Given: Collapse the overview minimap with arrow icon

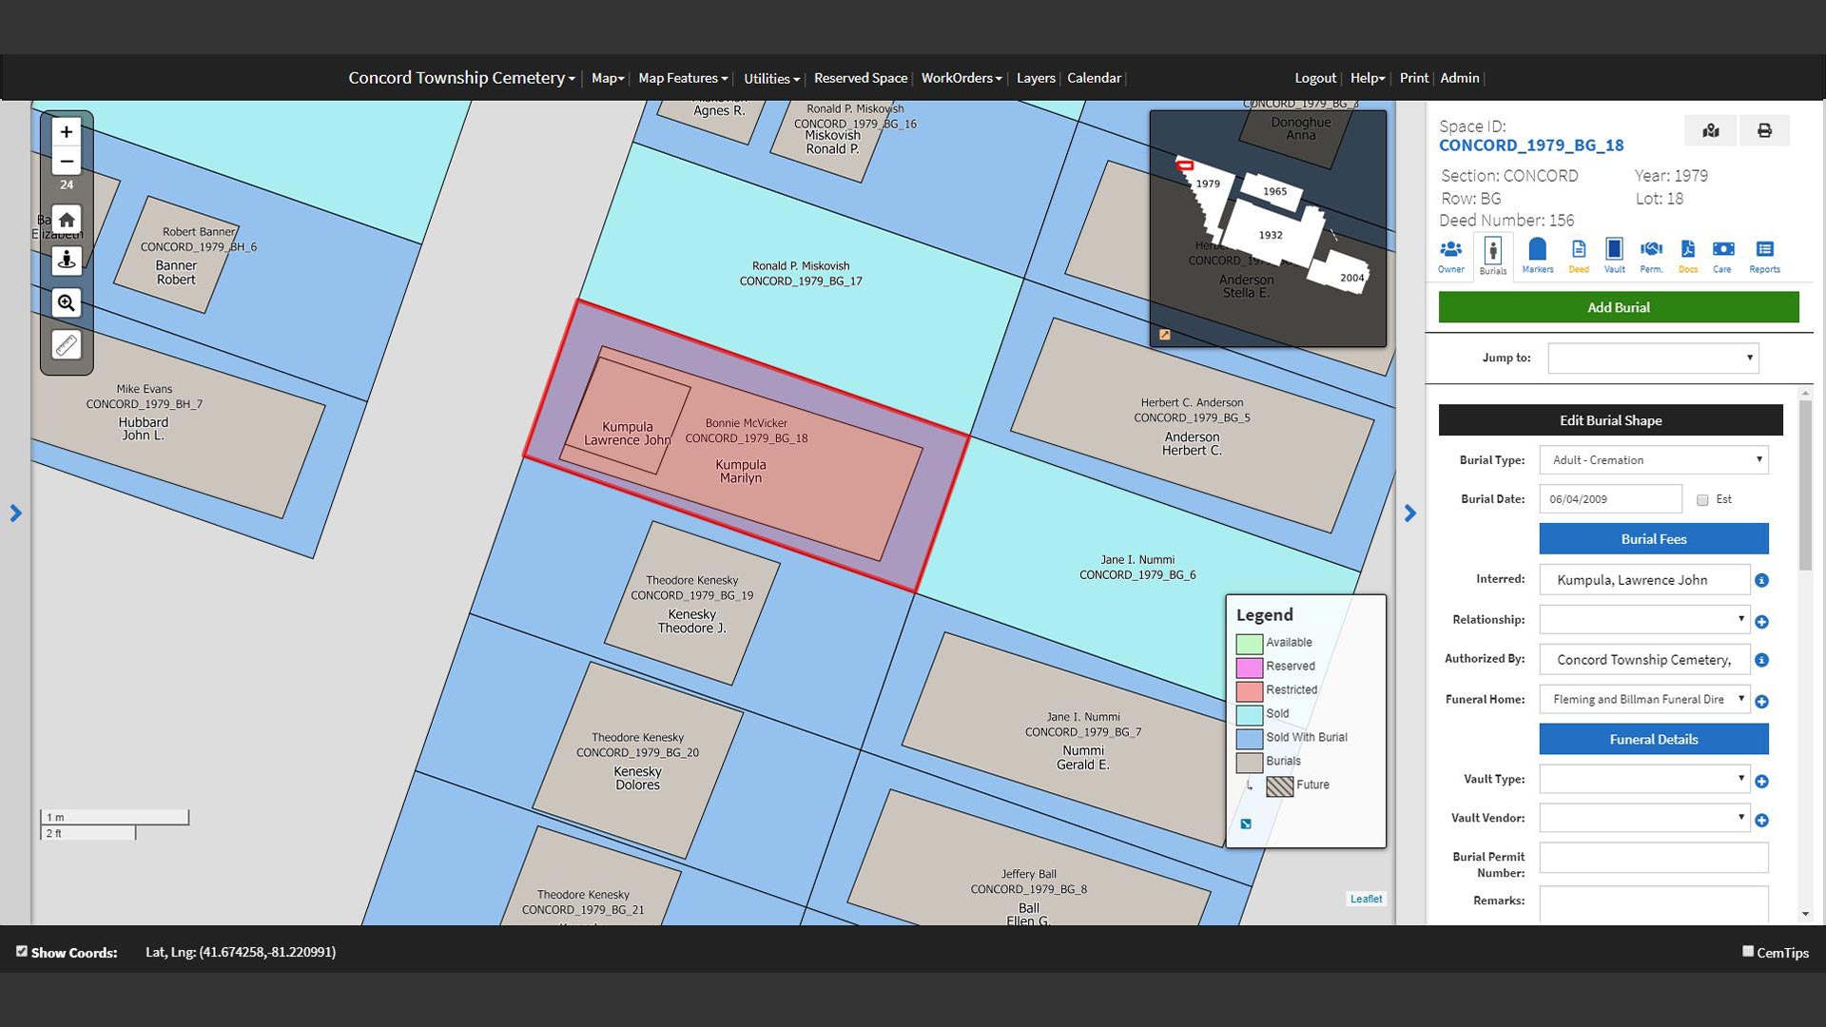Looking at the screenshot, I should 1164,335.
